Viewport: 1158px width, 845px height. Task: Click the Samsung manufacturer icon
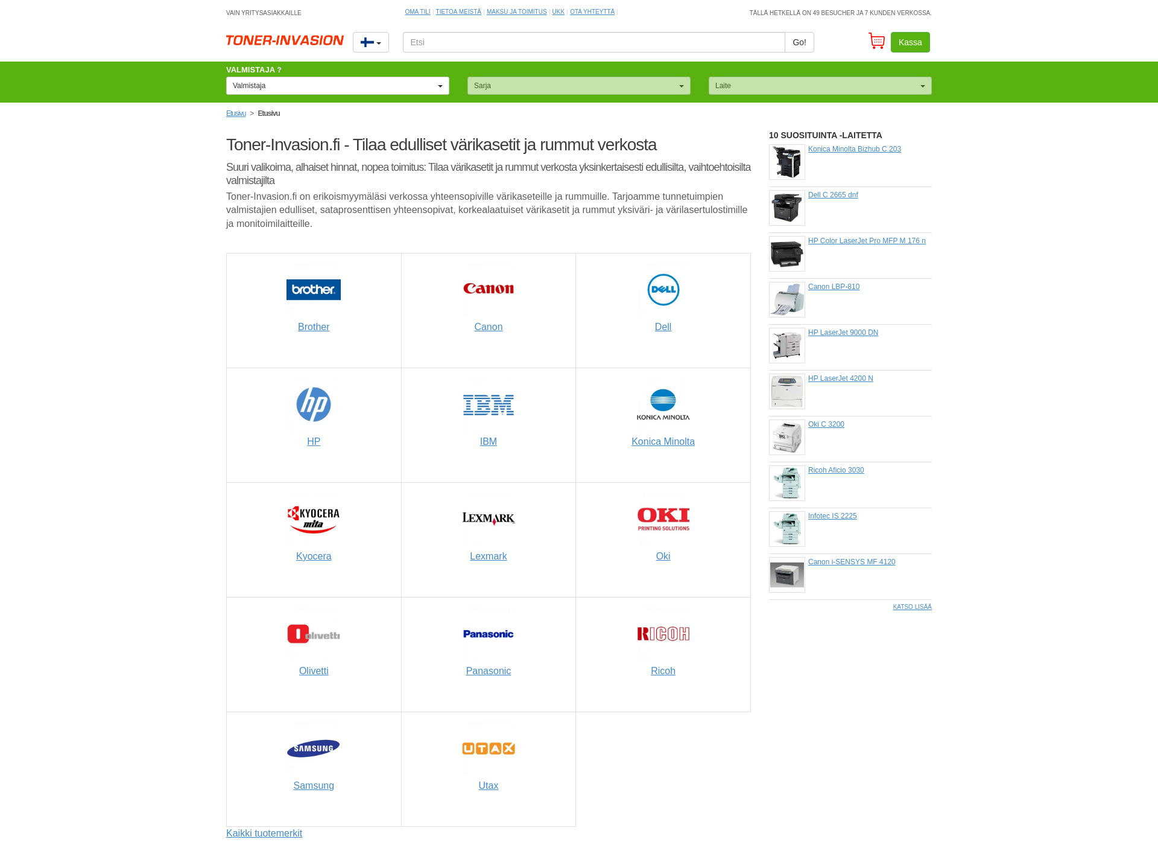tap(313, 748)
